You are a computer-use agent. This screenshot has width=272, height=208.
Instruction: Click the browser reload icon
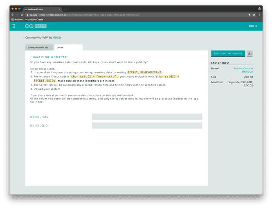(22, 15)
